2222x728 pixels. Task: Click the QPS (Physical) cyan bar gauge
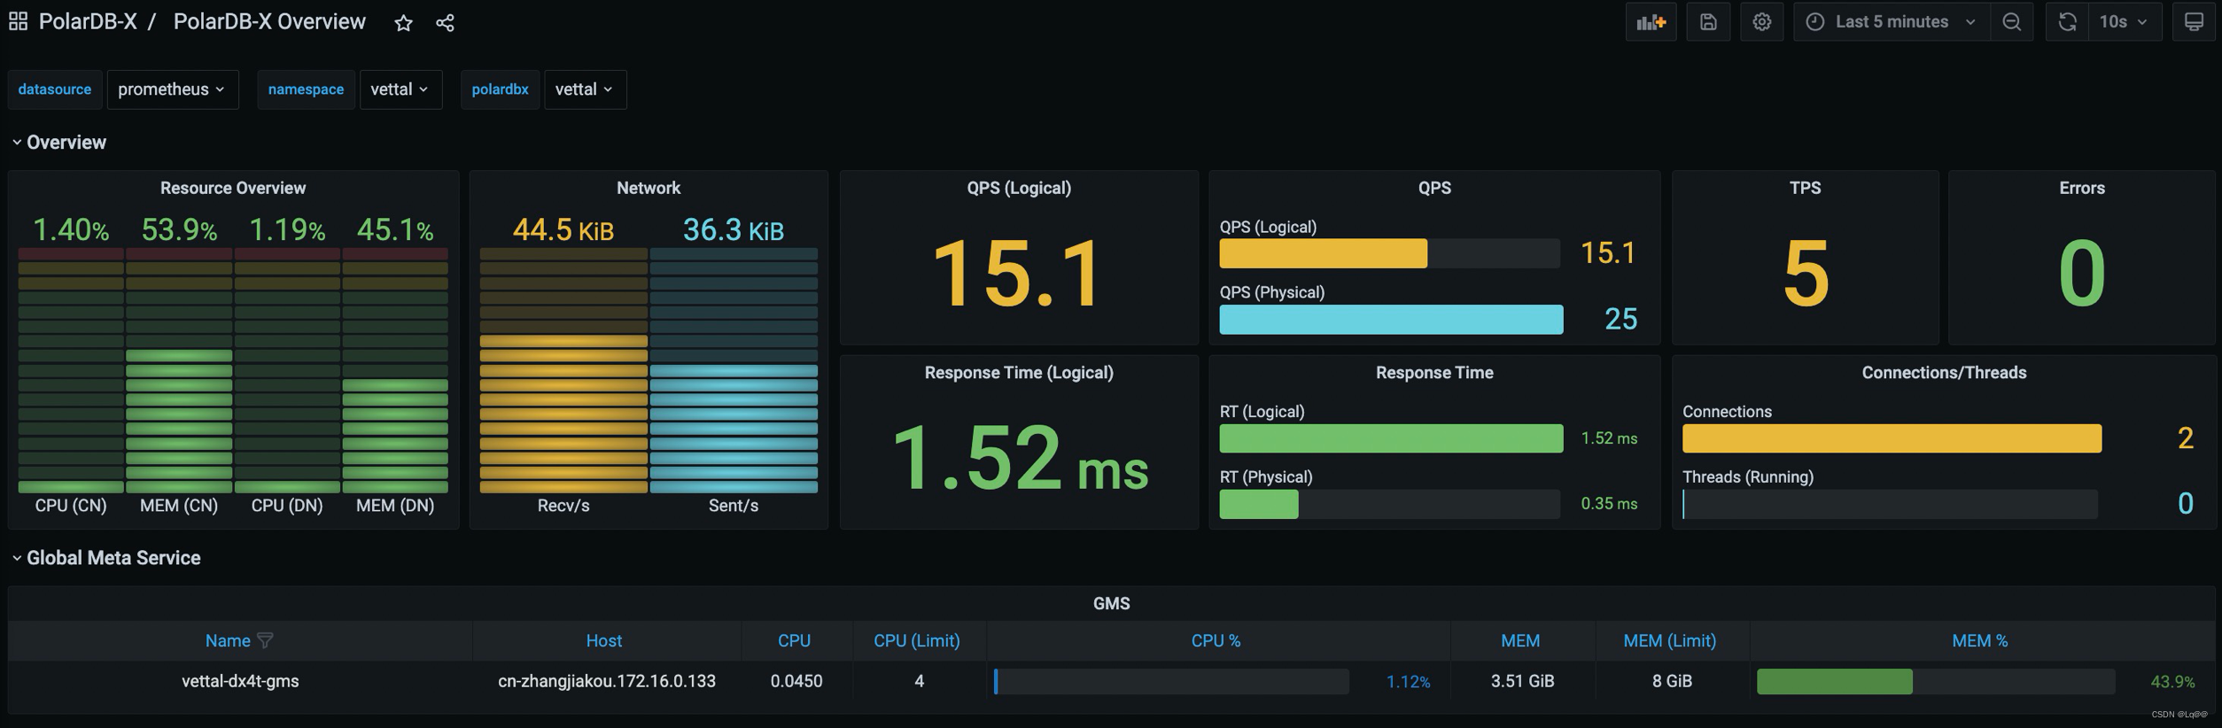pyautogui.click(x=1391, y=320)
